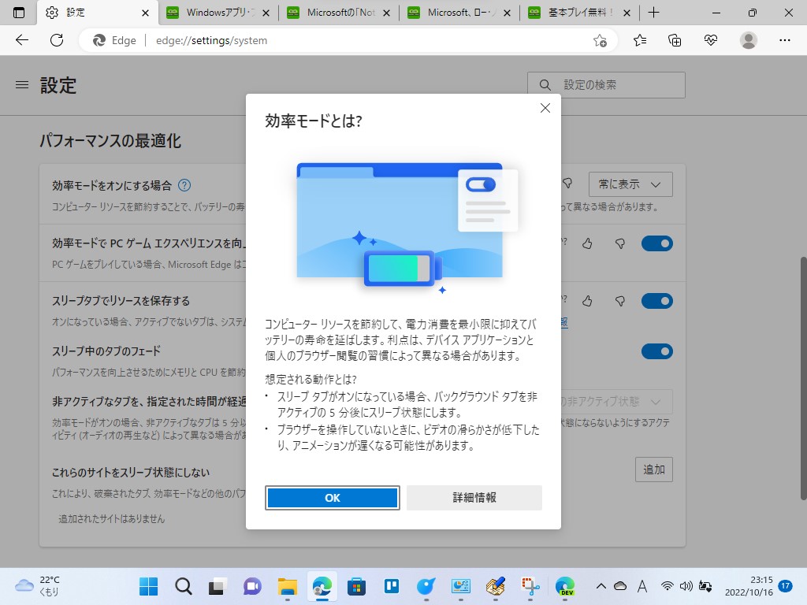
Task: Click the Browser essentials heart icon
Action: click(710, 40)
